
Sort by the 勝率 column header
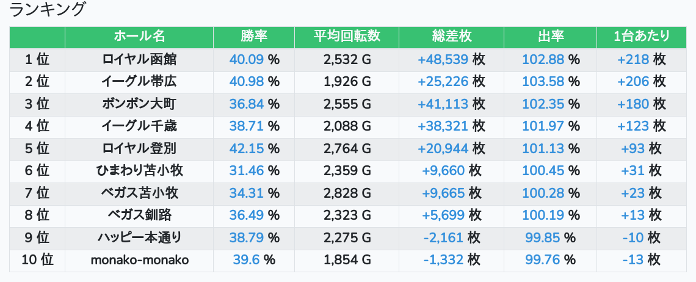click(254, 37)
